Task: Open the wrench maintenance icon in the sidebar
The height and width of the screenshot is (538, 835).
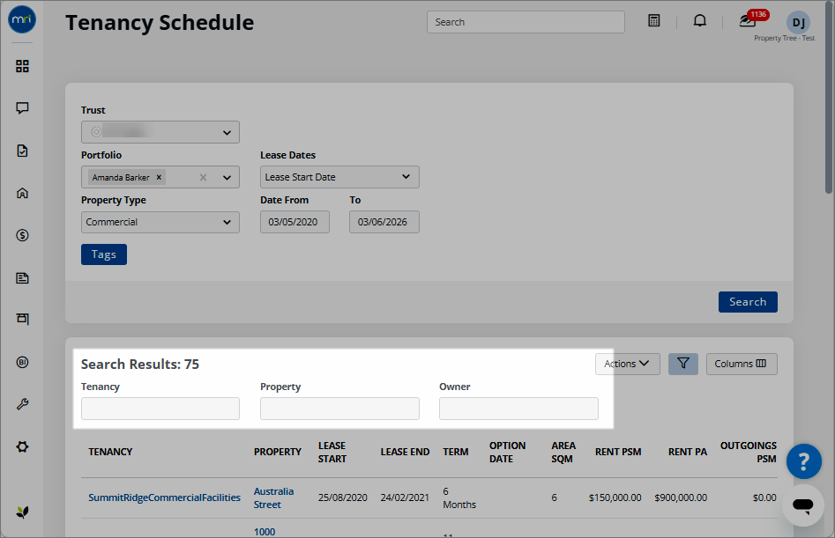Action: (x=22, y=404)
